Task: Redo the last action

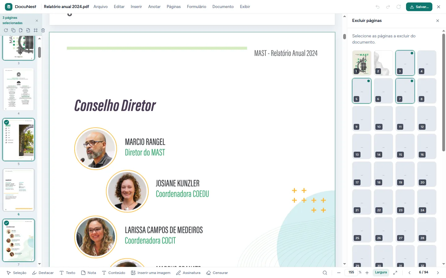Action: pos(388,7)
